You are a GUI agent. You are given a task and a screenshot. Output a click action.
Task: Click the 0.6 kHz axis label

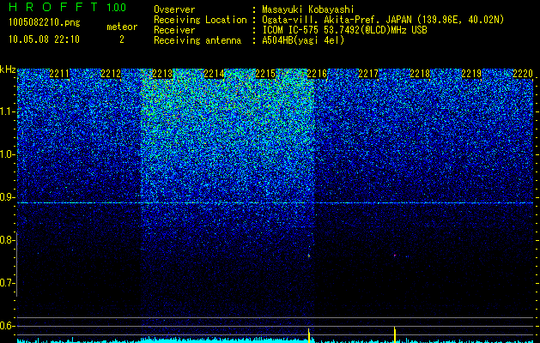click(x=7, y=326)
